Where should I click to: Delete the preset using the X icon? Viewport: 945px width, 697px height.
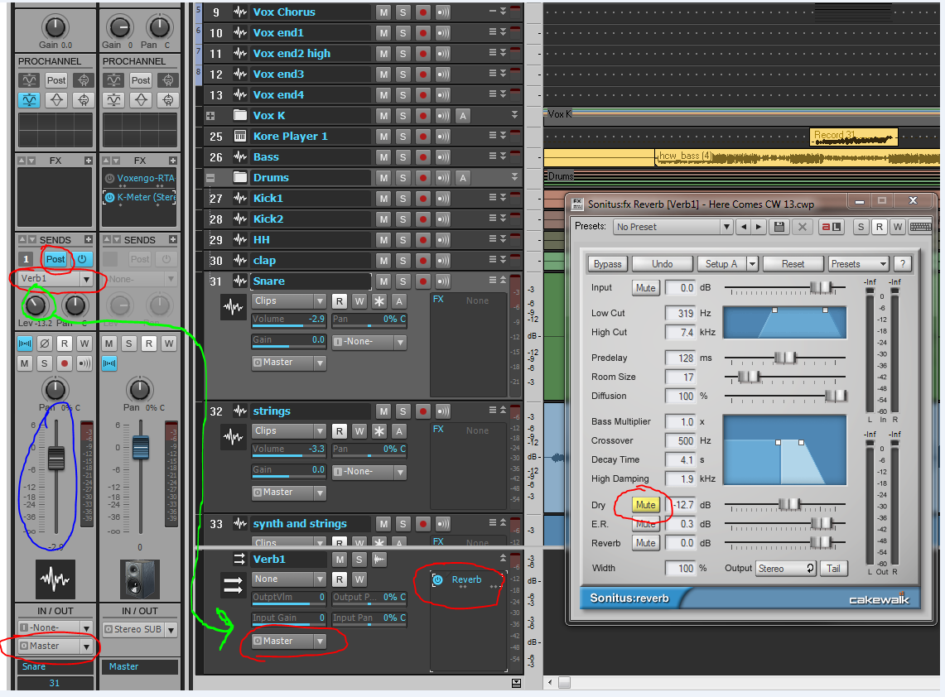click(x=803, y=227)
